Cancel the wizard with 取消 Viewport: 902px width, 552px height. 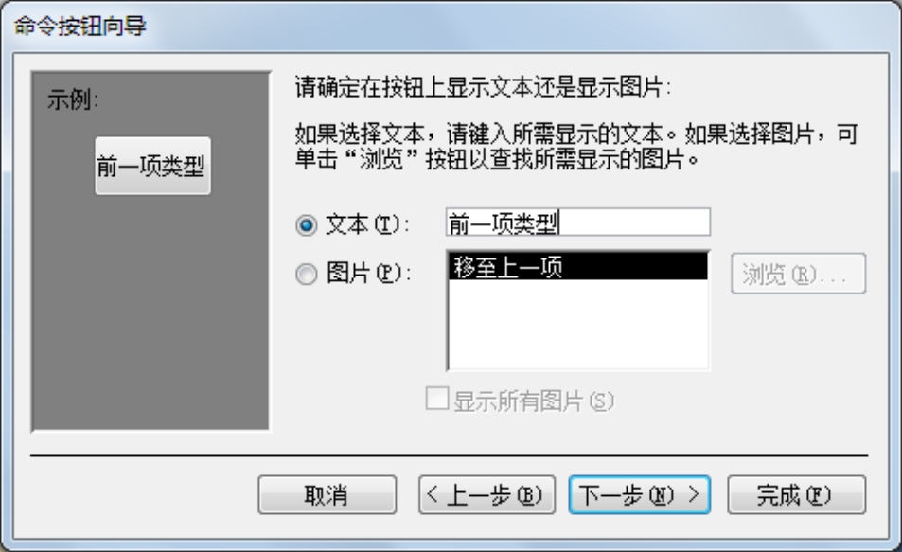point(327,494)
